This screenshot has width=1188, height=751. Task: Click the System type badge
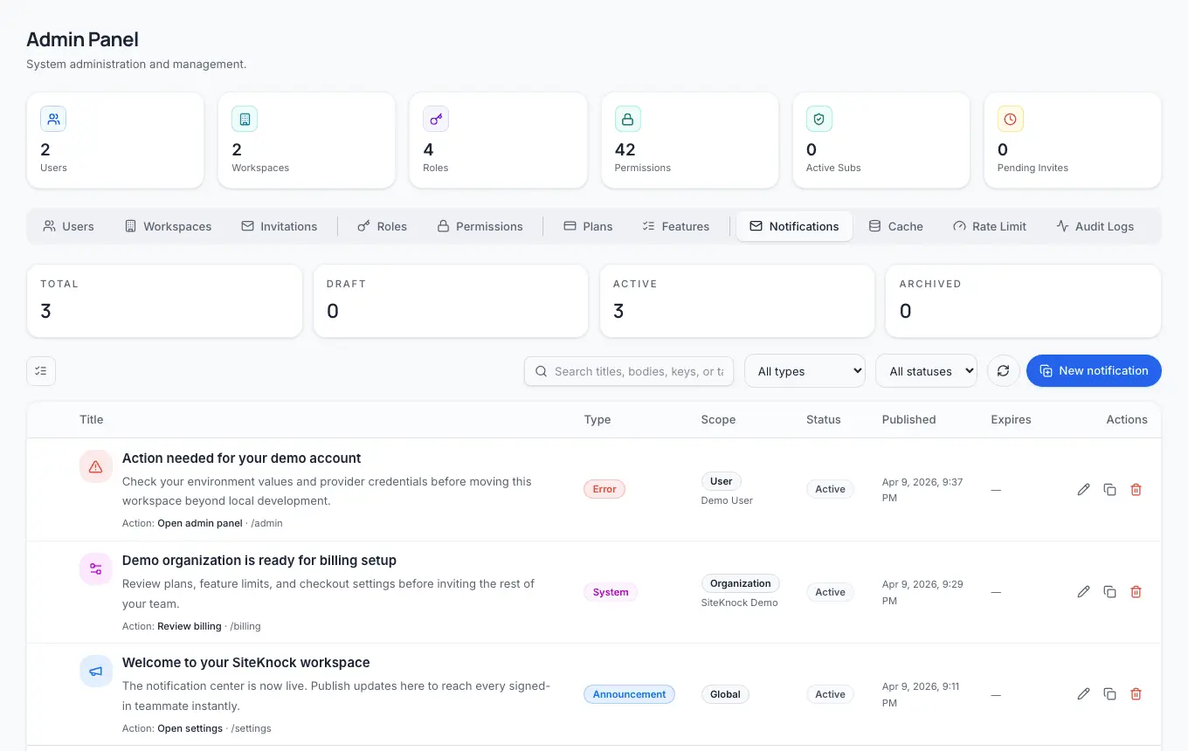coord(611,592)
